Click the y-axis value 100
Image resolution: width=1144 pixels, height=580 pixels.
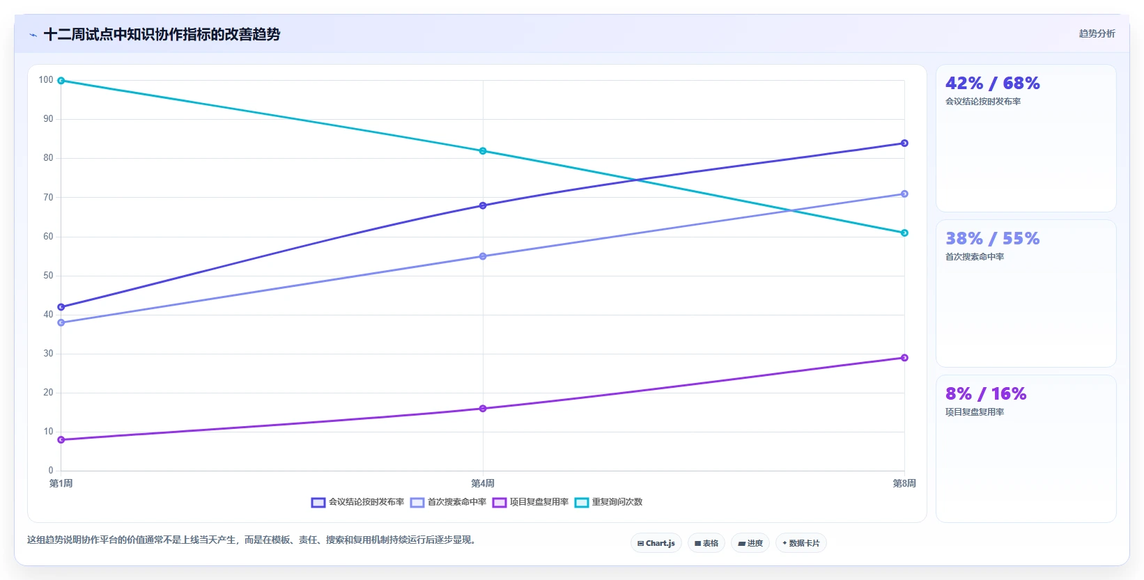[46, 80]
